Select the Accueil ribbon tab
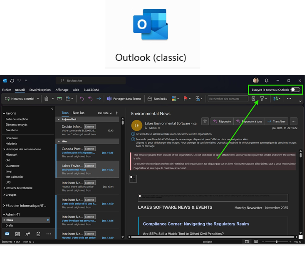Viewport: 307px width, 262px height. click(20, 90)
